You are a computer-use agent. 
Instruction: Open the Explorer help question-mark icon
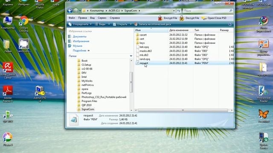230,24
